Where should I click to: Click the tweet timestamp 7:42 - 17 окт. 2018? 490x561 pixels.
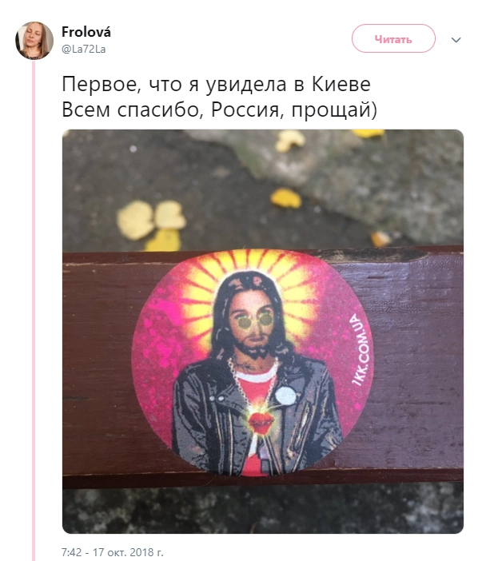(113, 552)
